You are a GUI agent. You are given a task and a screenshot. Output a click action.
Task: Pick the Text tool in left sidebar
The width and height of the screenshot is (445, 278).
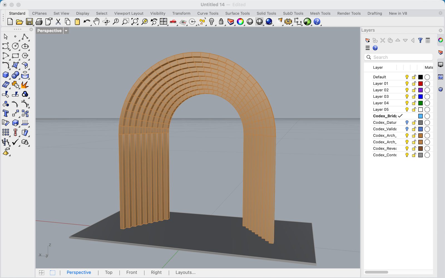(6, 113)
